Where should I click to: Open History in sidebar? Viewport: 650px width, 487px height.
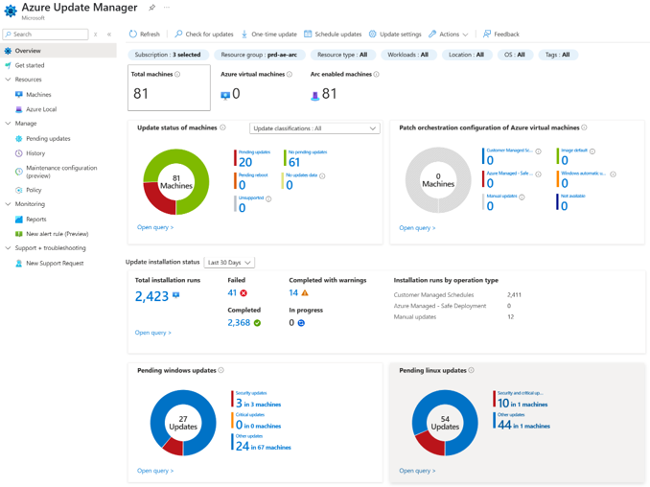[x=35, y=153]
